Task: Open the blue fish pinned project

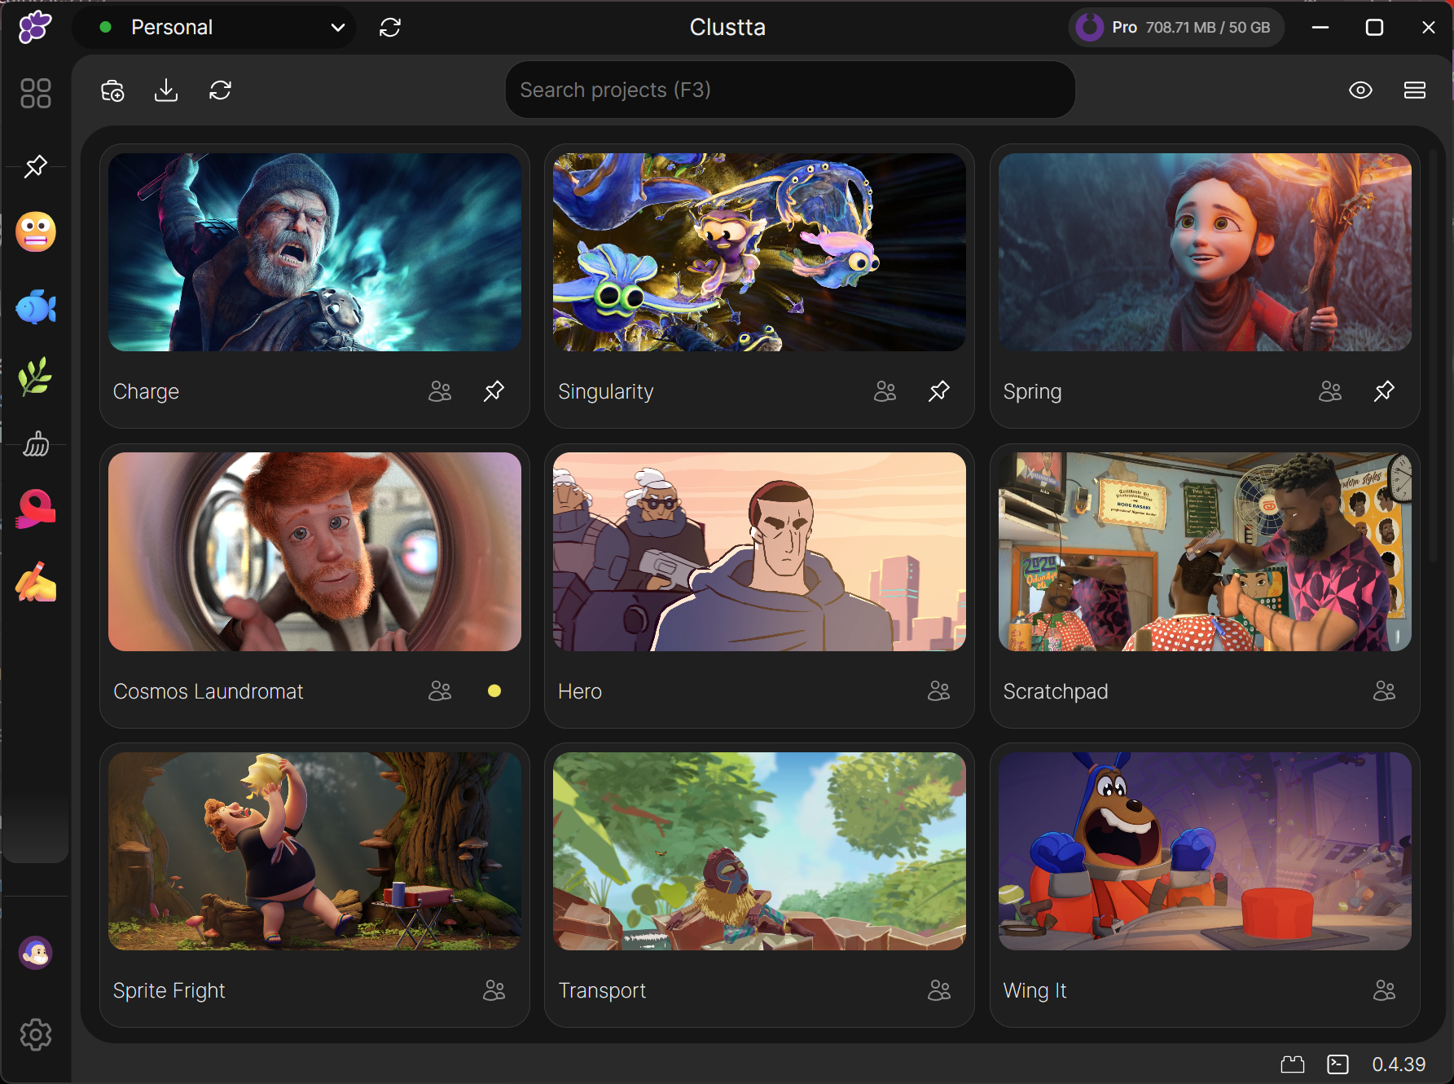Action: click(36, 307)
